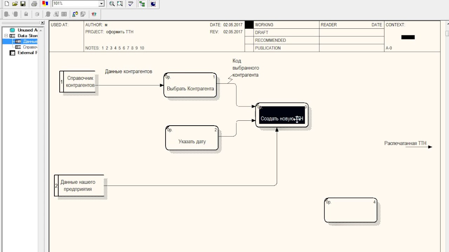Select Справочник контрагентов data store box
This screenshot has width=449, height=252.
(x=78, y=82)
